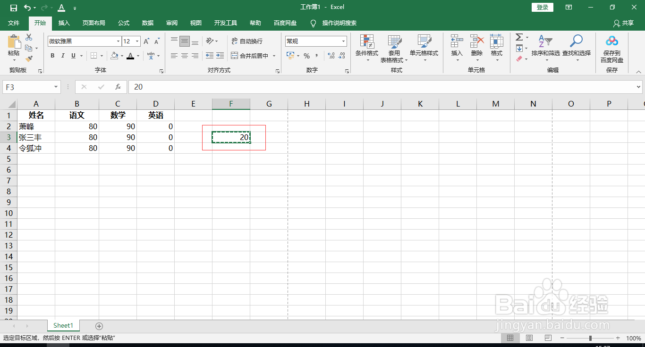Click the Format Painter brush icon
The width and height of the screenshot is (645, 347).
coord(29,59)
